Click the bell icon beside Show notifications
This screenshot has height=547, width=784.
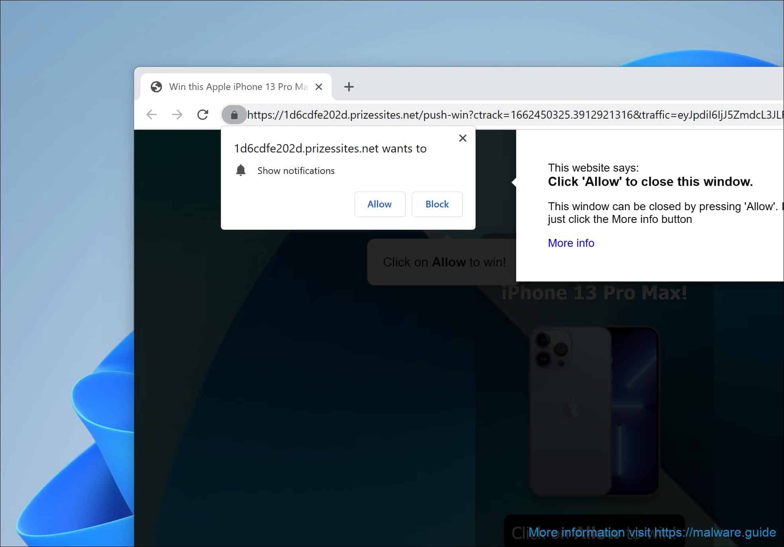coord(241,170)
